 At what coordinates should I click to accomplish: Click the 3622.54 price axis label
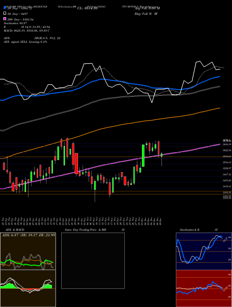(x=227, y=150)
